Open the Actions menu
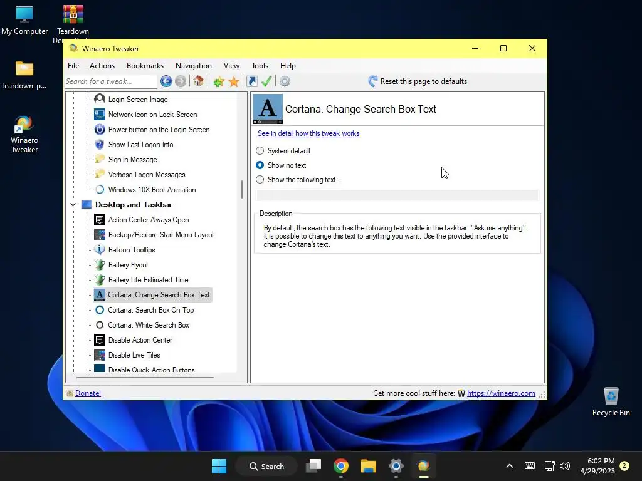Image resolution: width=642 pixels, height=481 pixels. point(102,66)
